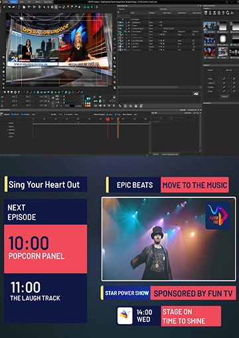
Task: Create a new scene with the blank page icon
Action: point(19,7)
